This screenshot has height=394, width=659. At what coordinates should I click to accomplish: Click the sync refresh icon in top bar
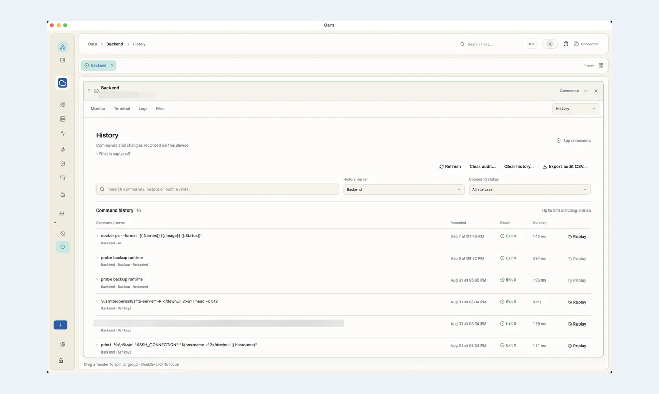566,44
